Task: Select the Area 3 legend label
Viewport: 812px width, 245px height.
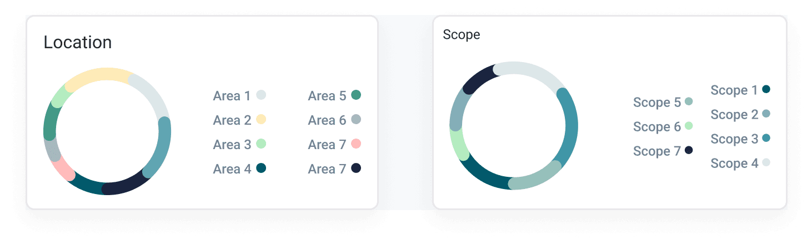Action: click(232, 145)
